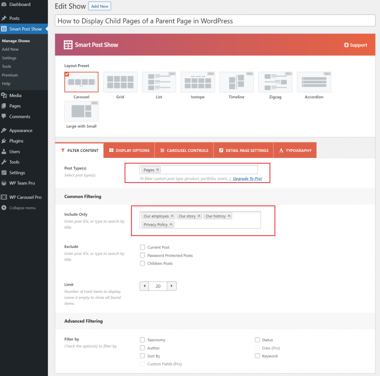380x376 pixels.
Task: Click the Add New button beside Edit Show
Action: click(x=99, y=6)
